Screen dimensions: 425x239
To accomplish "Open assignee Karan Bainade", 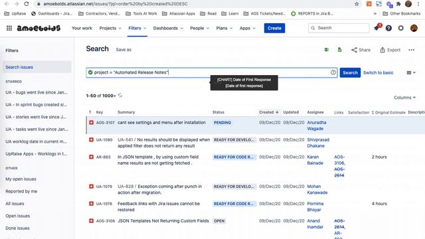I will coord(315,160).
